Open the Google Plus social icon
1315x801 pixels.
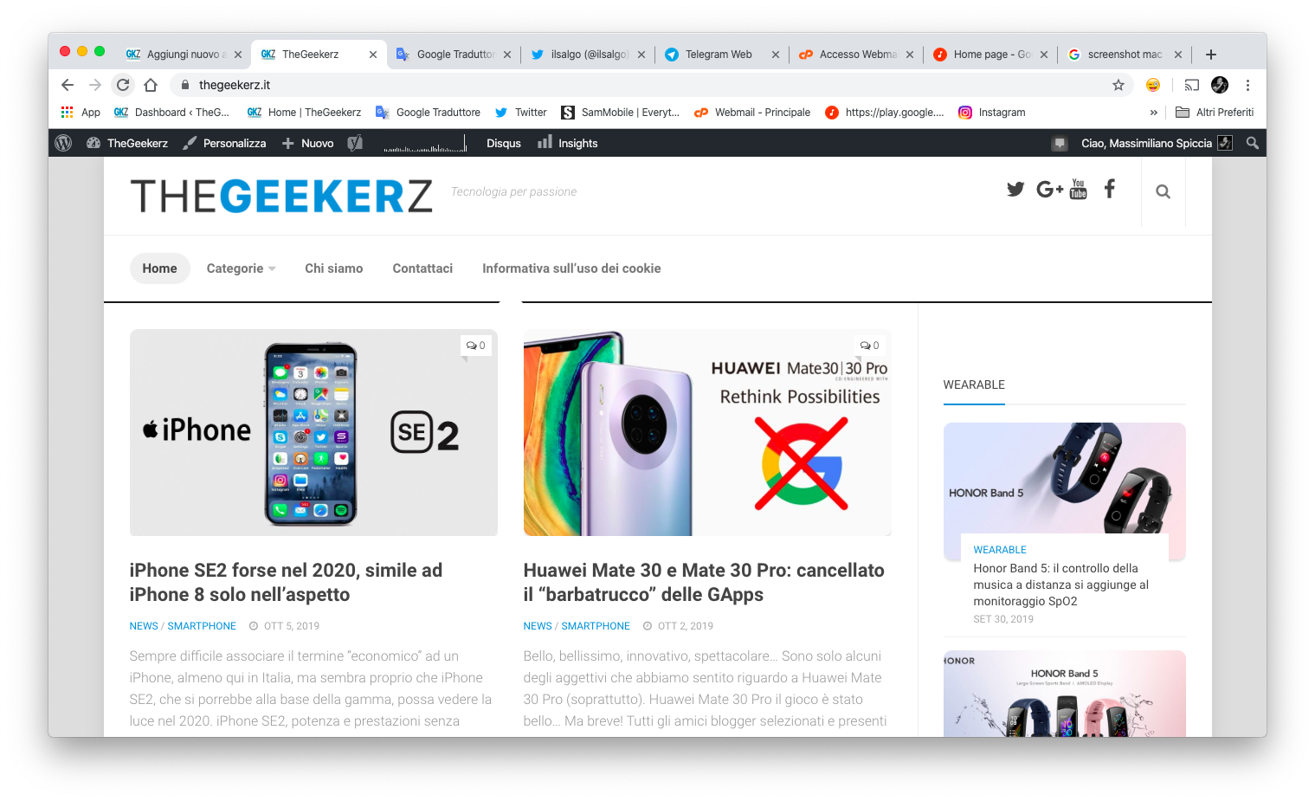tap(1049, 189)
